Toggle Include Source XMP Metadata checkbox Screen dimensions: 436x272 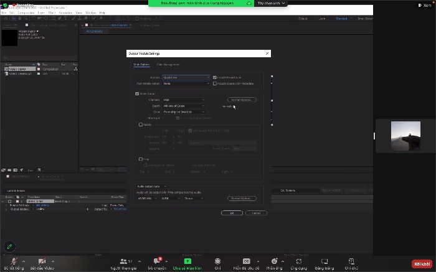click(215, 83)
